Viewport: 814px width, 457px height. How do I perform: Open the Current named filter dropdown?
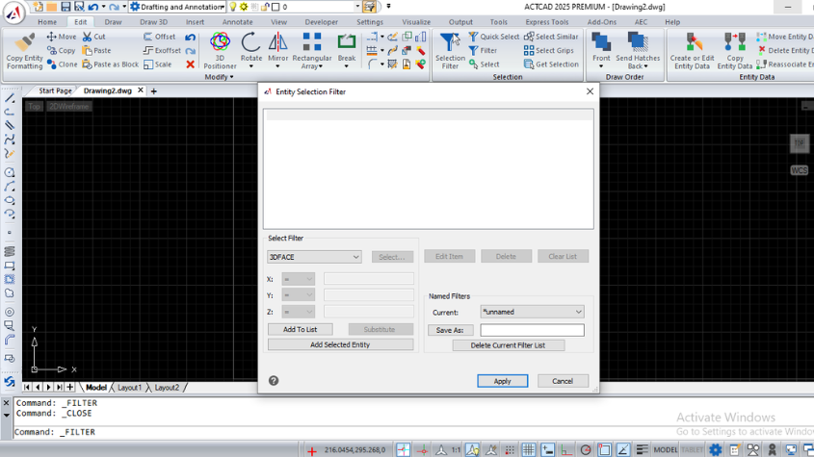(x=532, y=312)
